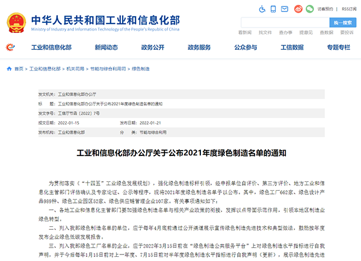Go to 公众参与 navigation item

tap(245, 47)
